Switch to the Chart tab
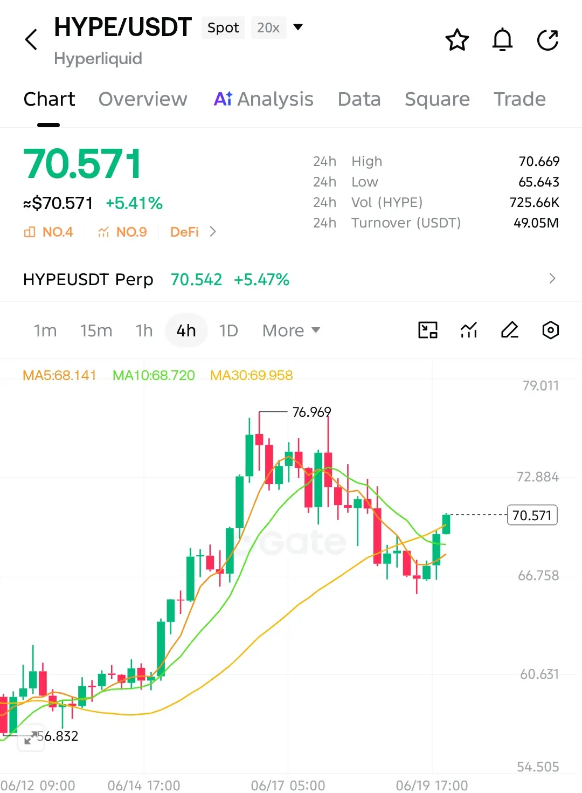The width and height of the screenshot is (582, 793). (x=49, y=99)
